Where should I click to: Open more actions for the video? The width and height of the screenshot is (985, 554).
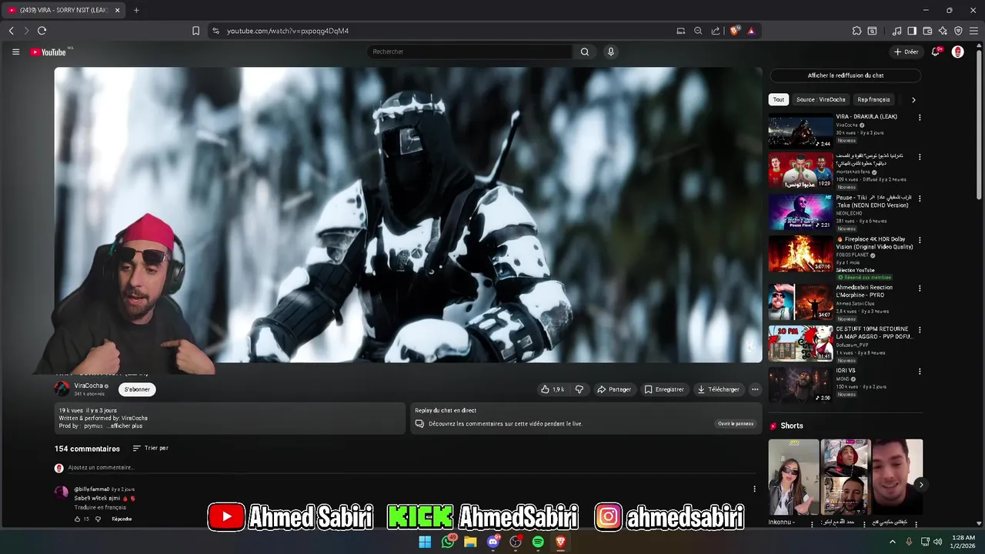[755, 389]
